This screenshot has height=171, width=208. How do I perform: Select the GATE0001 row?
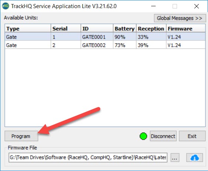[x=105, y=37]
